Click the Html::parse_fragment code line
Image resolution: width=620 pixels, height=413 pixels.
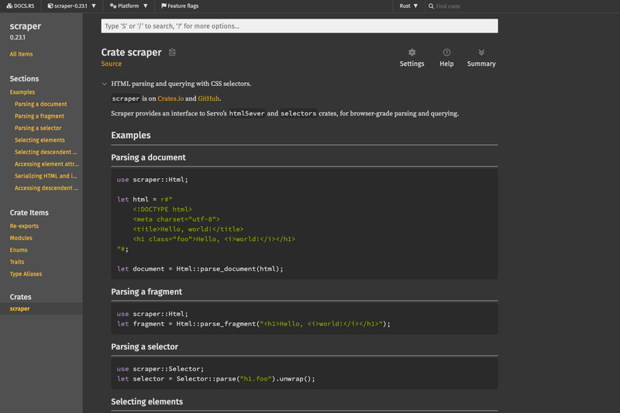[253, 324]
